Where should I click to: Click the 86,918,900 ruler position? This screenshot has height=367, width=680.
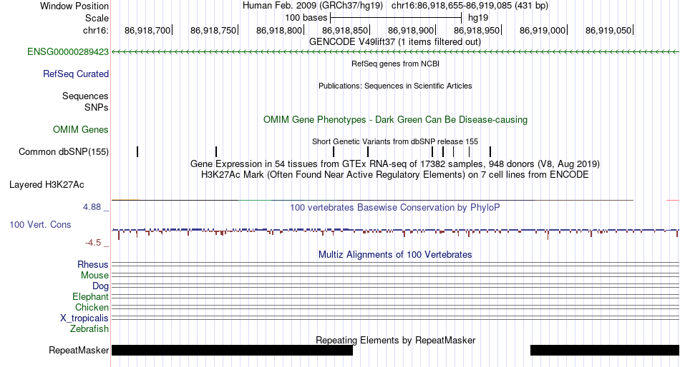click(x=411, y=30)
